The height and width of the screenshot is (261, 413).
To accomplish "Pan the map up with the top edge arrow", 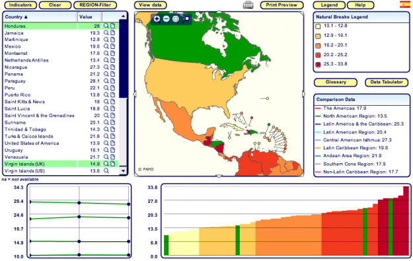I will (219, 12).
